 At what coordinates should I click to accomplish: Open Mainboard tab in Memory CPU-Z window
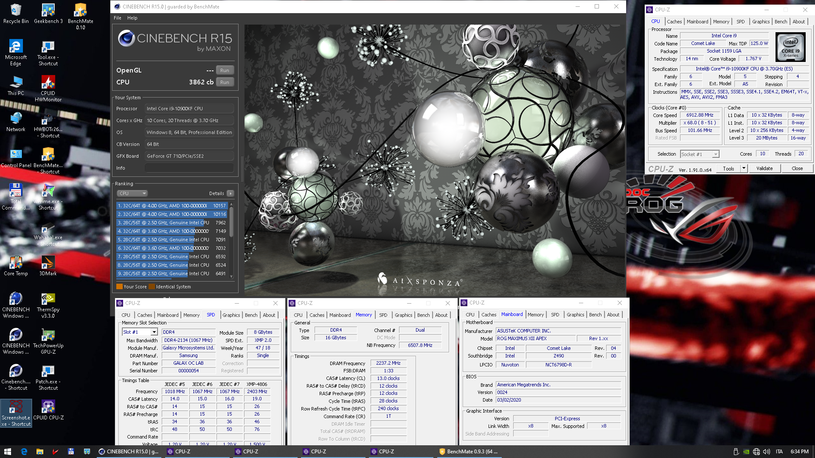340,315
